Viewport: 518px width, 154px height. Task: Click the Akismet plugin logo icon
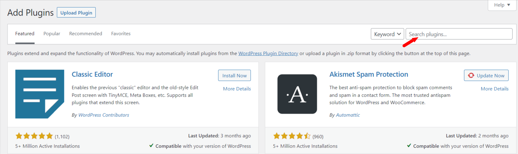pos(297,94)
